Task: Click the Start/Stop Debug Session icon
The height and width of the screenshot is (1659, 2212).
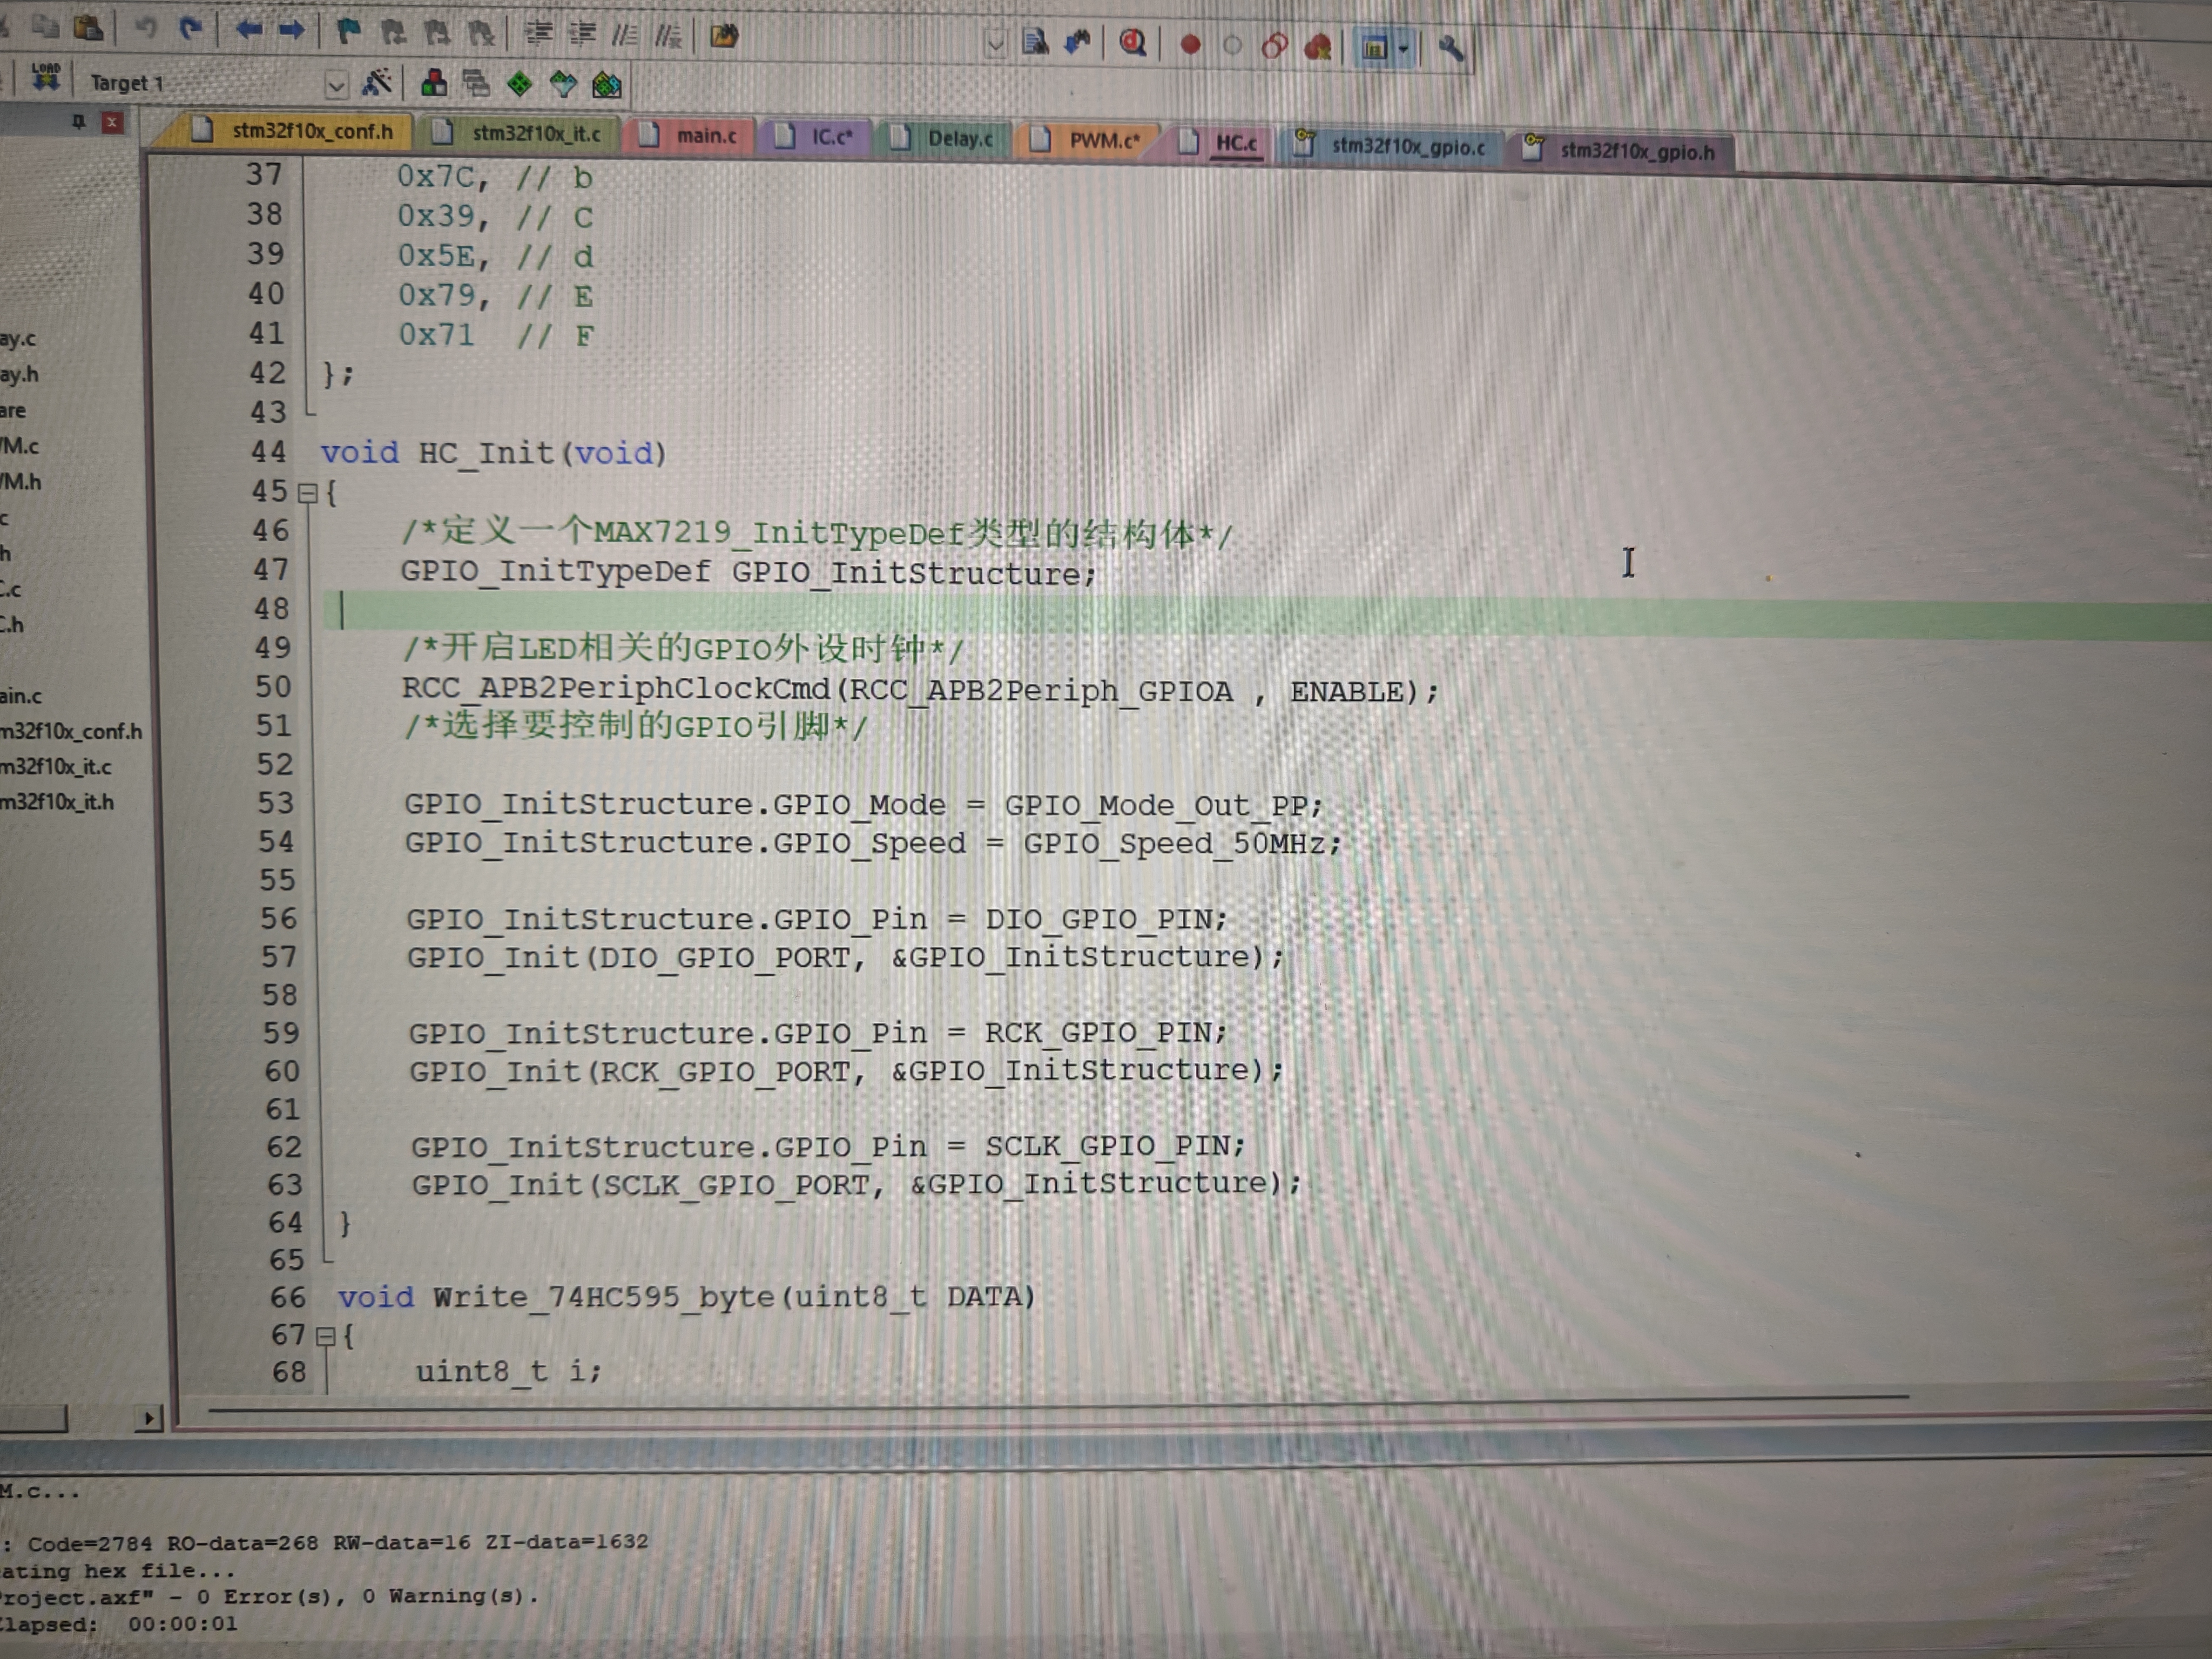Action: pos(1132,43)
